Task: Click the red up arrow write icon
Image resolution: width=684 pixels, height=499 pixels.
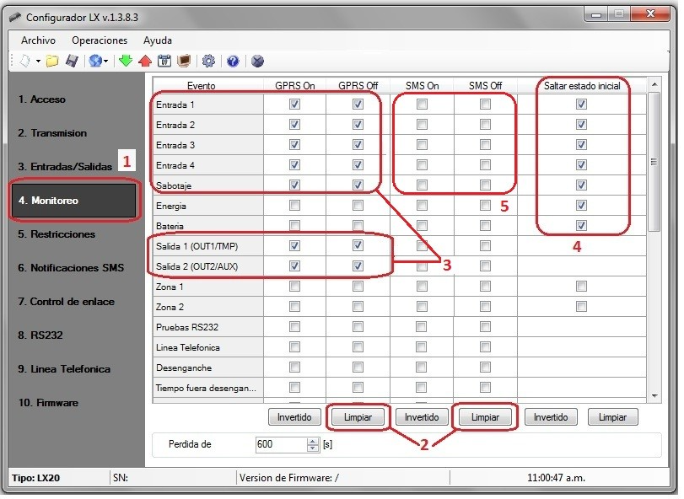Action: tap(145, 62)
